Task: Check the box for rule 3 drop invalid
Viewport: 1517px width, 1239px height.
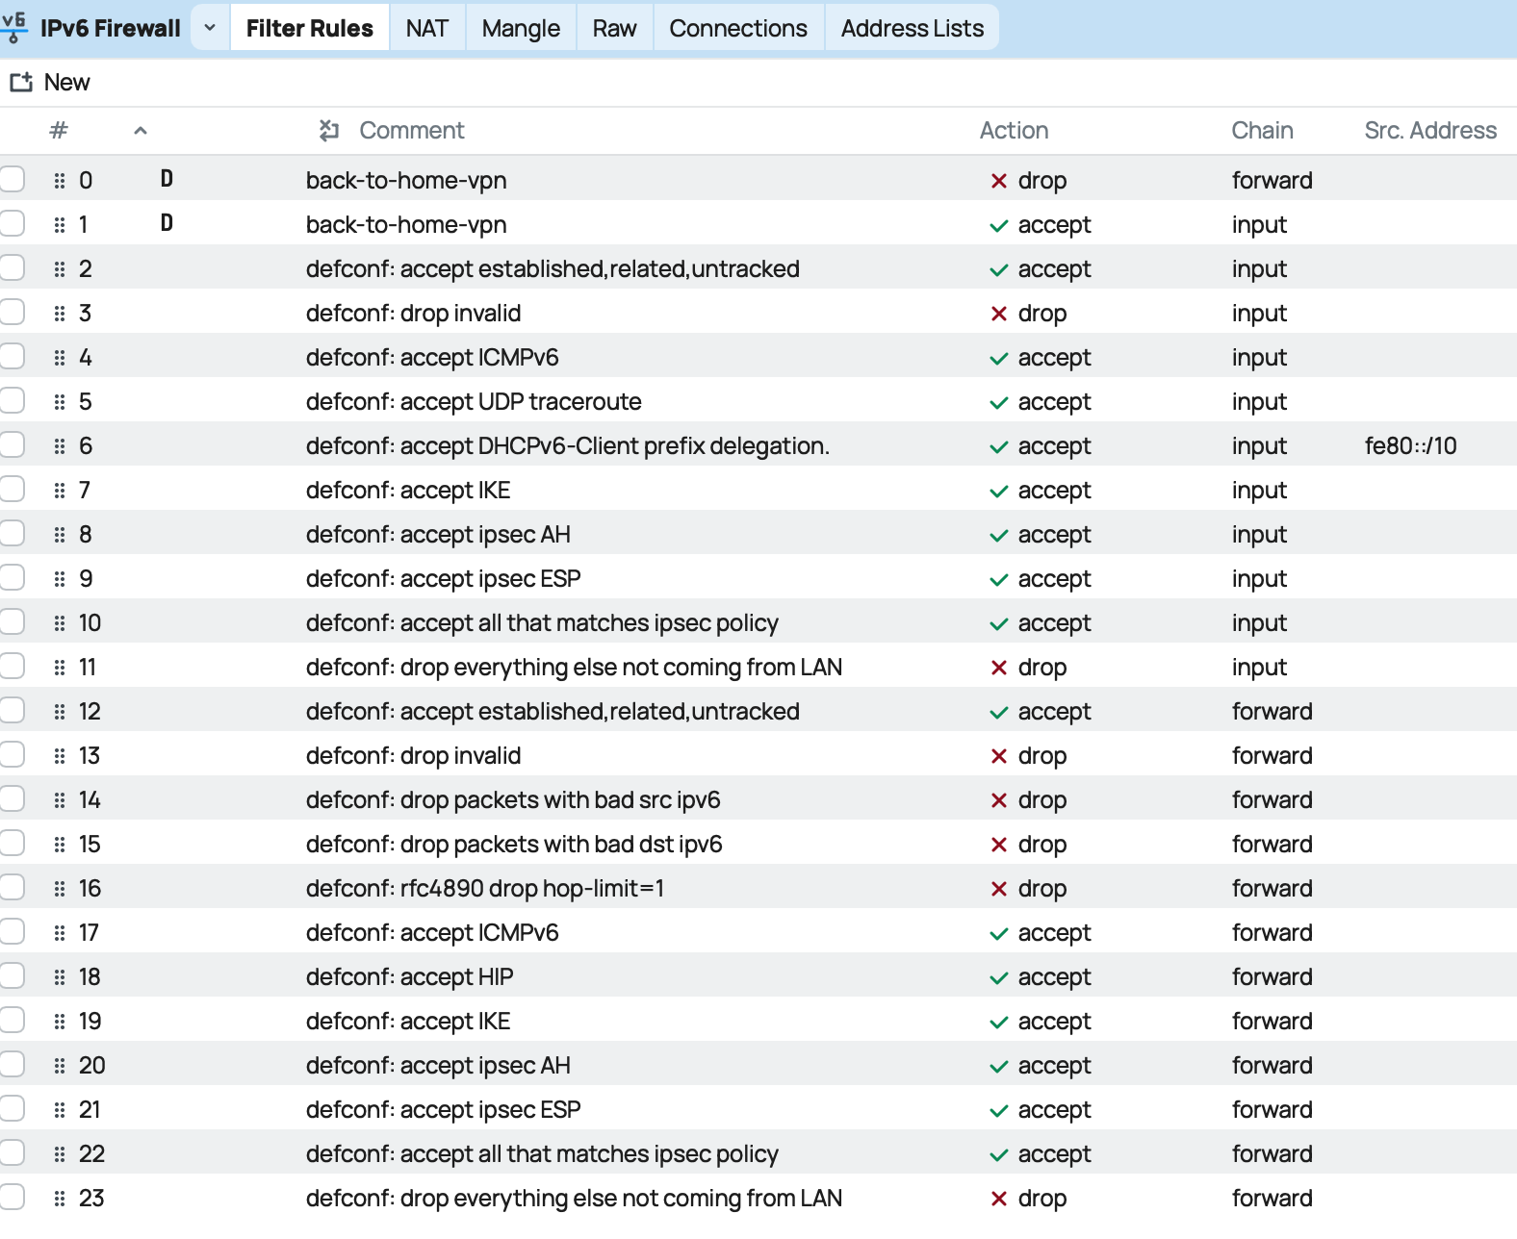Action: [x=12, y=312]
